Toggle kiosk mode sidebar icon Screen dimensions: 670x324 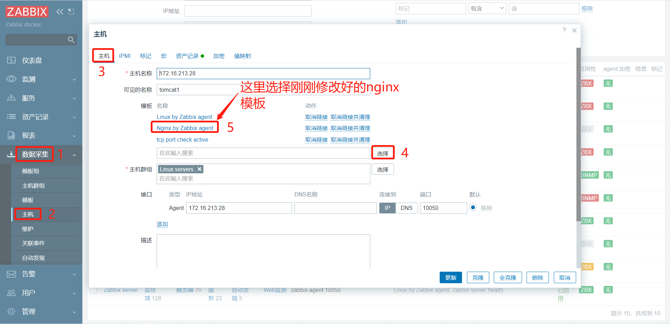pos(71,12)
